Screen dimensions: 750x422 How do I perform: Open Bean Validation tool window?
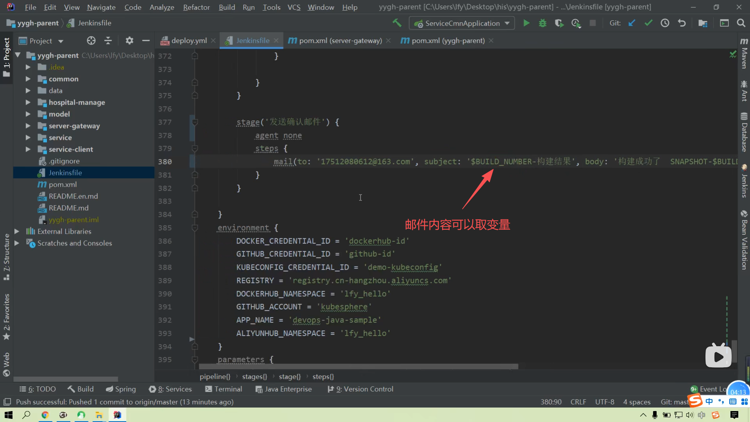click(744, 240)
